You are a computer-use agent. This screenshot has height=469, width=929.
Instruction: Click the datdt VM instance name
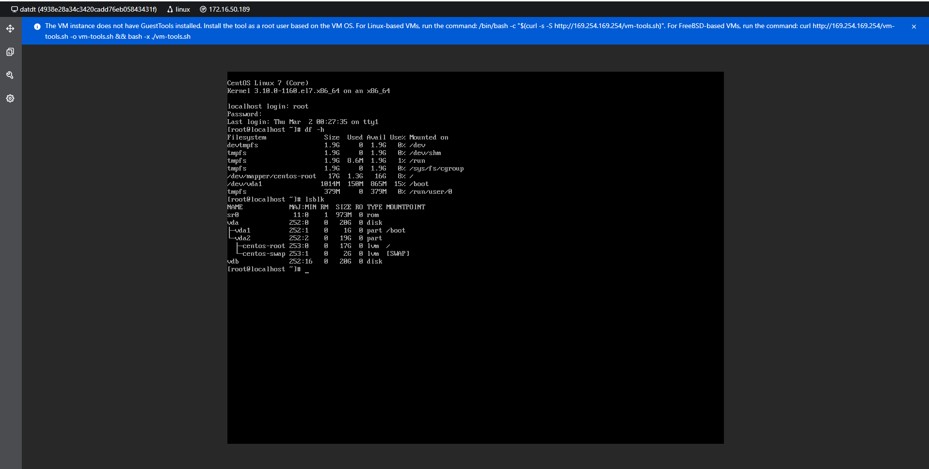88,9
